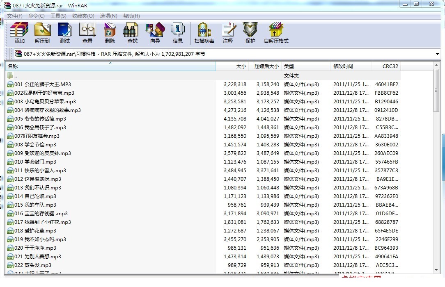Select file 022 剪头发.mp3
The height and width of the screenshot is (287, 445).
click(x=33, y=265)
